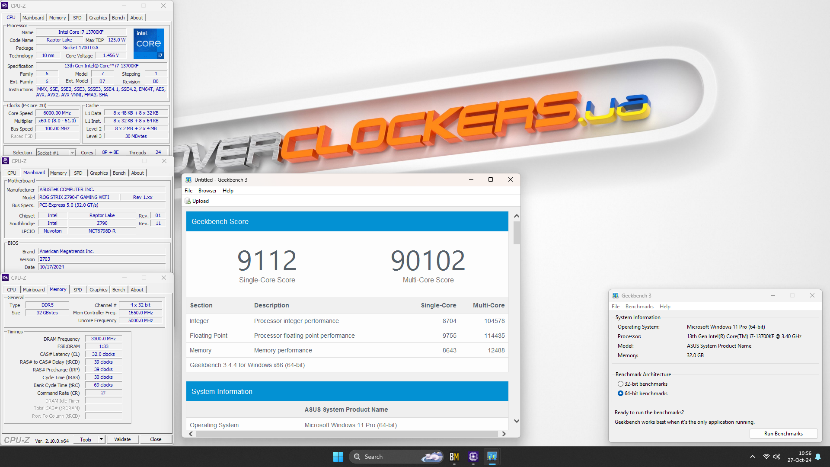830x467 pixels.
Task: Click the Geekbench results horizontal scrollbar thumb
Action: (x=347, y=434)
